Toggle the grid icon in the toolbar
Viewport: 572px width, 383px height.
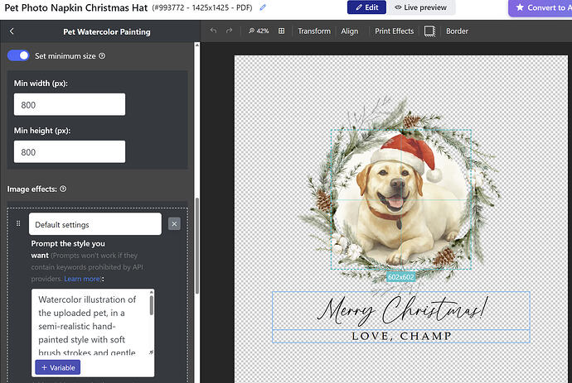pos(281,31)
